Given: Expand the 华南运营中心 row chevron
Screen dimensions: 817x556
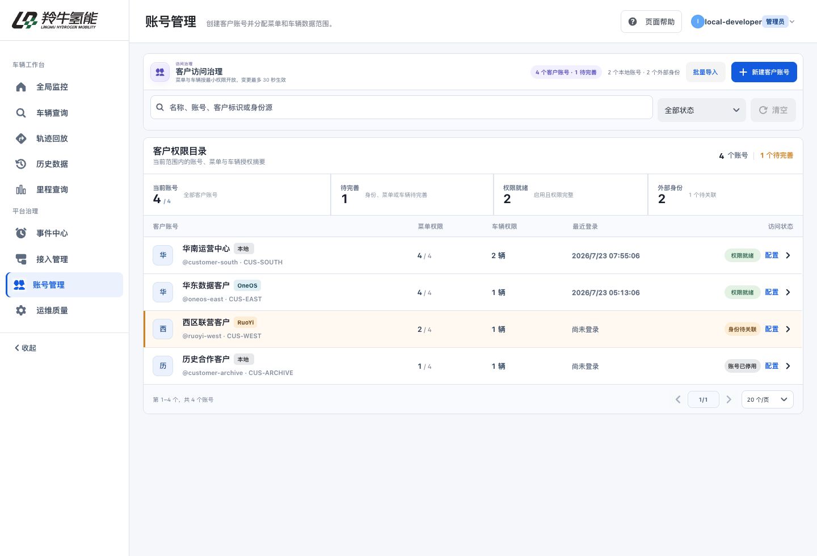Looking at the screenshot, I should click(788, 255).
